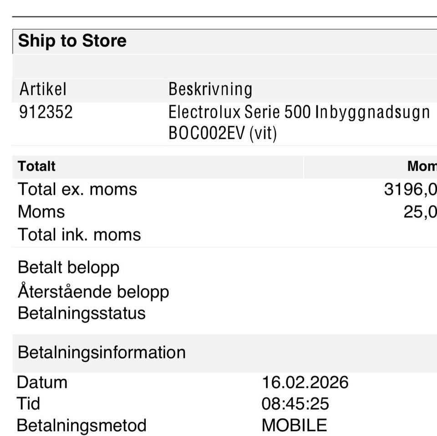
Task: Click the Artikel column header
Action: coord(43,89)
